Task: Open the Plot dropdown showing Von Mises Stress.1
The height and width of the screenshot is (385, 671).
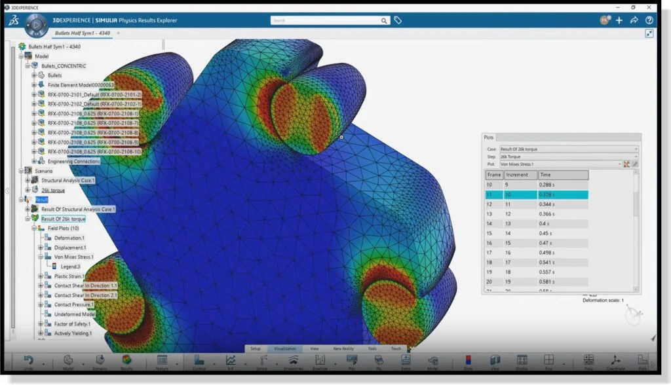Action: 560,164
